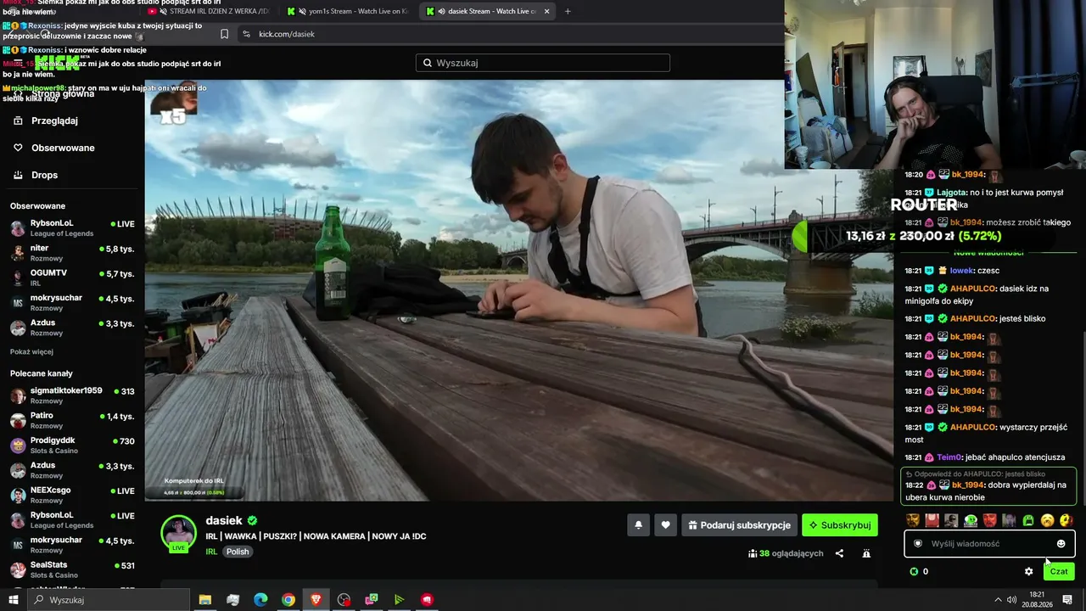Open the Windows notification center
Screen dimensions: 1086x611
coord(1067,600)
